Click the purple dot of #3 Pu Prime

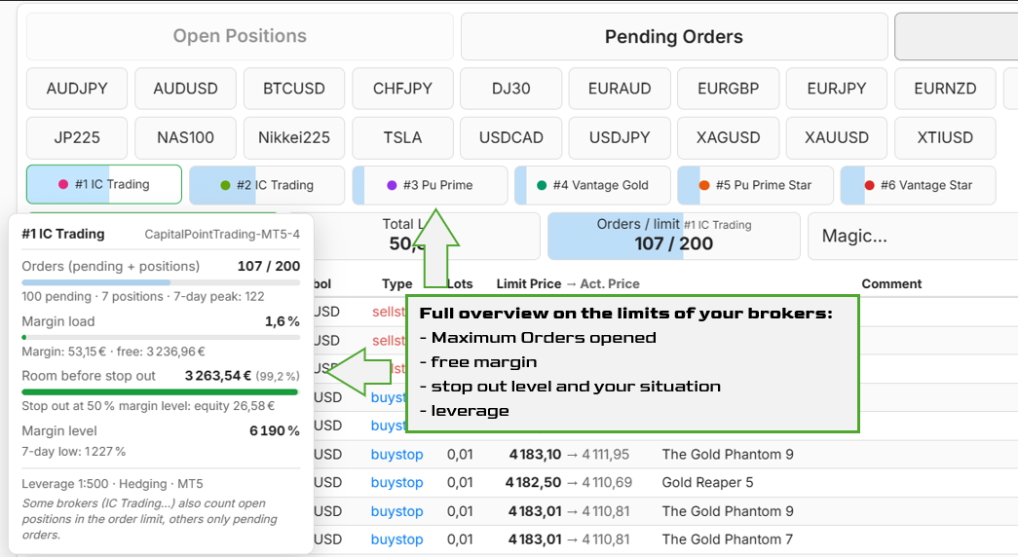[392, 185]
